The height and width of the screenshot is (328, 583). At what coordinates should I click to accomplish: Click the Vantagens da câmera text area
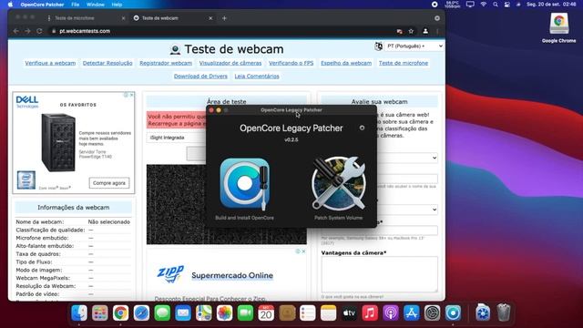coord(379,274)
